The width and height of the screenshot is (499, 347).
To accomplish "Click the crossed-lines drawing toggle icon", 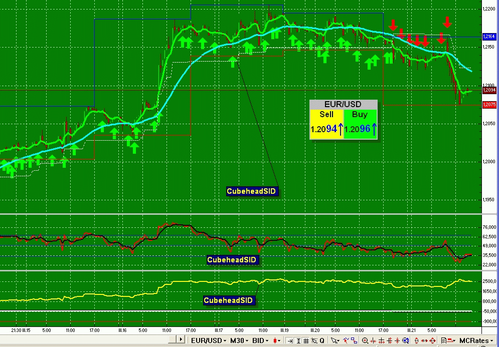I will 314,340.
